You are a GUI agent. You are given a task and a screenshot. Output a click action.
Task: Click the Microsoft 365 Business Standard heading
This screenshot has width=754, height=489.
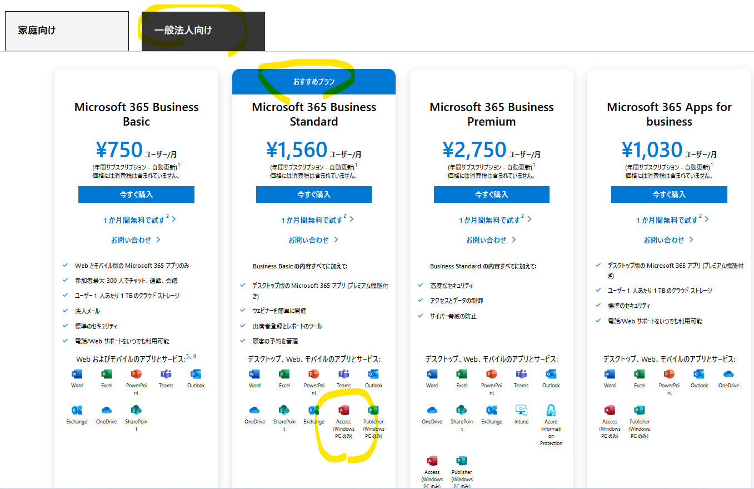[x=314, y=114]
